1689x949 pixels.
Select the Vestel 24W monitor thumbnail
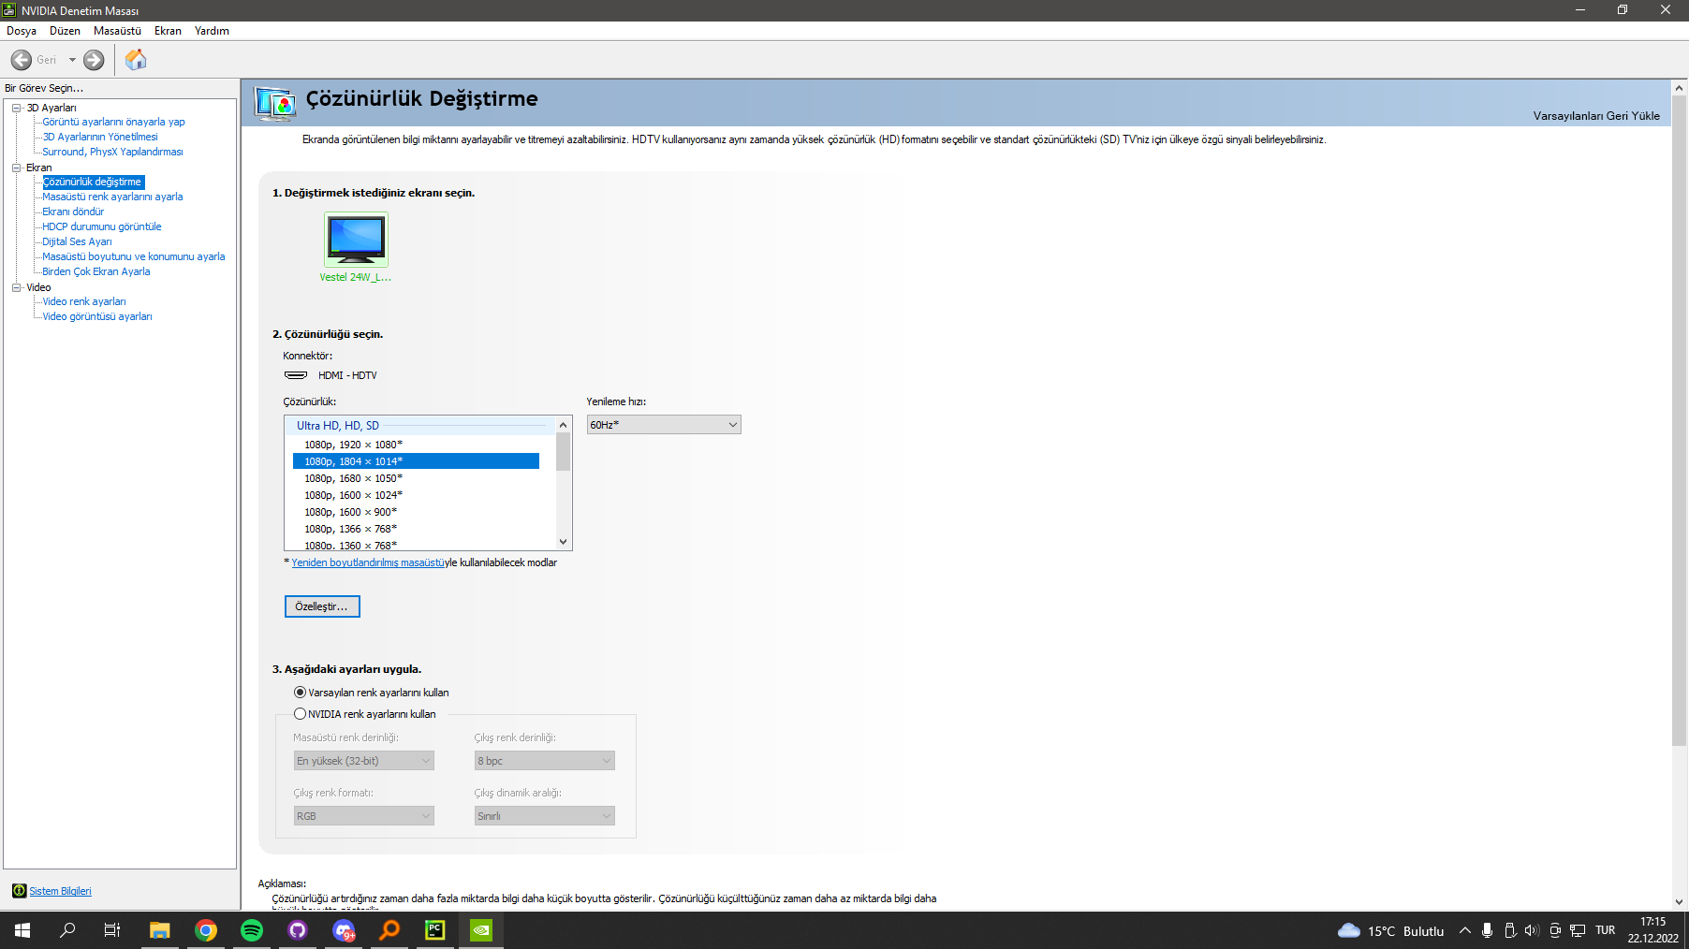356,240
